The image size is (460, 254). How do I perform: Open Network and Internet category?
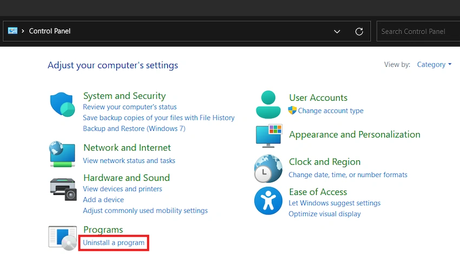(127, 147)
